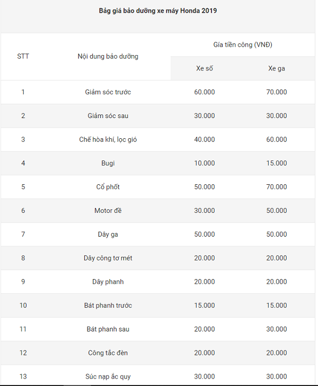Click "Chế hòa khí, lọc gió" cell
The height and width of the screenshot is (386, 318).
click(108, 140)
